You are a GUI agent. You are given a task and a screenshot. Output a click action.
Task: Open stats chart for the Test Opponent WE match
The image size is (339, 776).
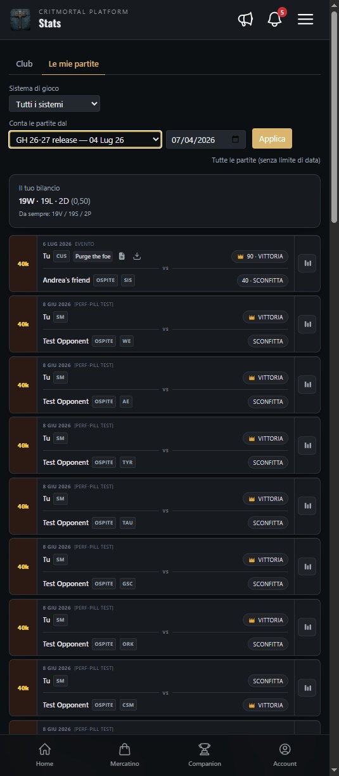(307, 324)
